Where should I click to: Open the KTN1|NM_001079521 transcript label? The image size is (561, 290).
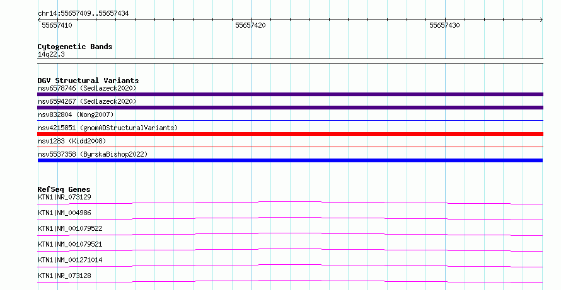70,244
